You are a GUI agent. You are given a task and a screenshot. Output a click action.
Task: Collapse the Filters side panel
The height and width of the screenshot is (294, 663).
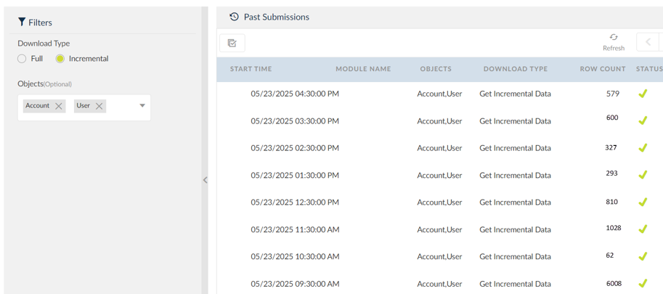tap(205, 180)
